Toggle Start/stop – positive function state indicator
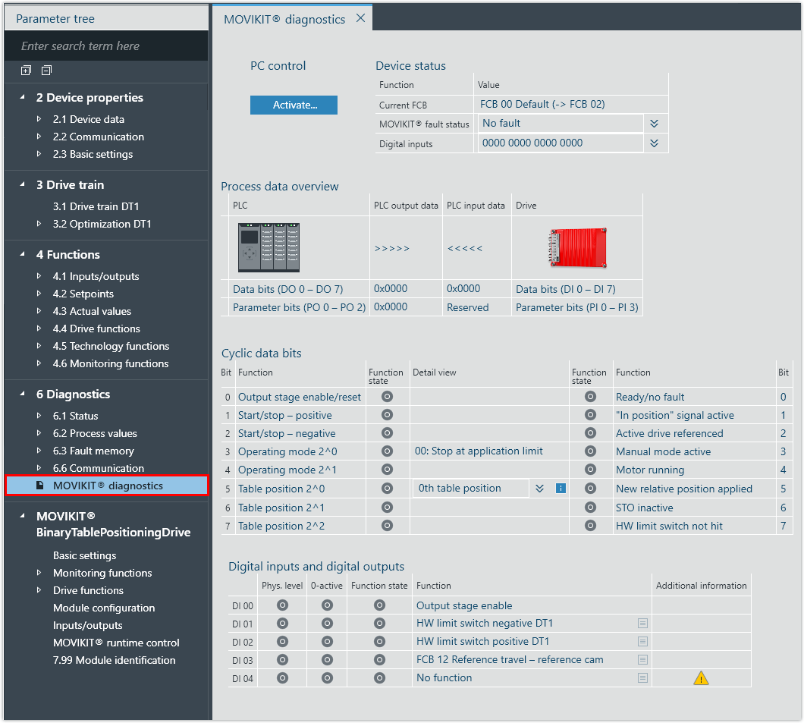804x723 pixels. point(387,415)
